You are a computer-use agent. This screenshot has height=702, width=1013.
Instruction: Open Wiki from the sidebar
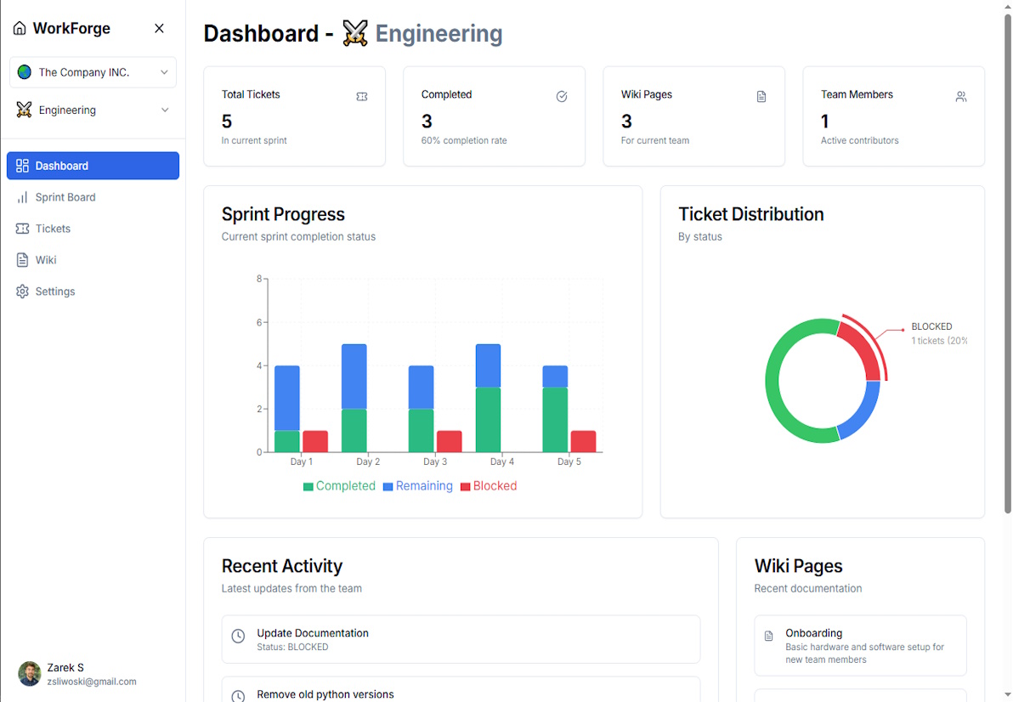click(46, 260)
